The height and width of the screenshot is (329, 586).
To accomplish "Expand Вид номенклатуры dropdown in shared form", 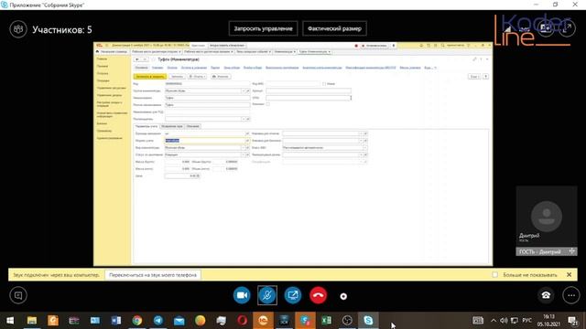I will click(x=244, y=148).
